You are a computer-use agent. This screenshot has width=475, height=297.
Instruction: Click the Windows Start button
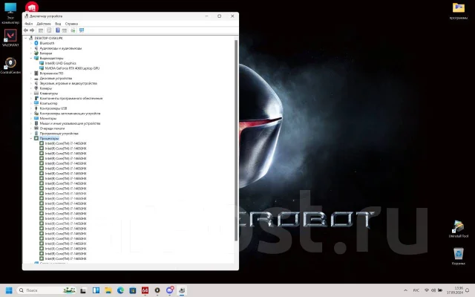(x=9, y=290)
